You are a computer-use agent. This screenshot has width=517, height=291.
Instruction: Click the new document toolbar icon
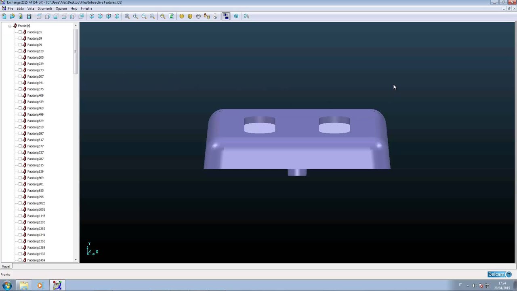click(x=4, y=16)
